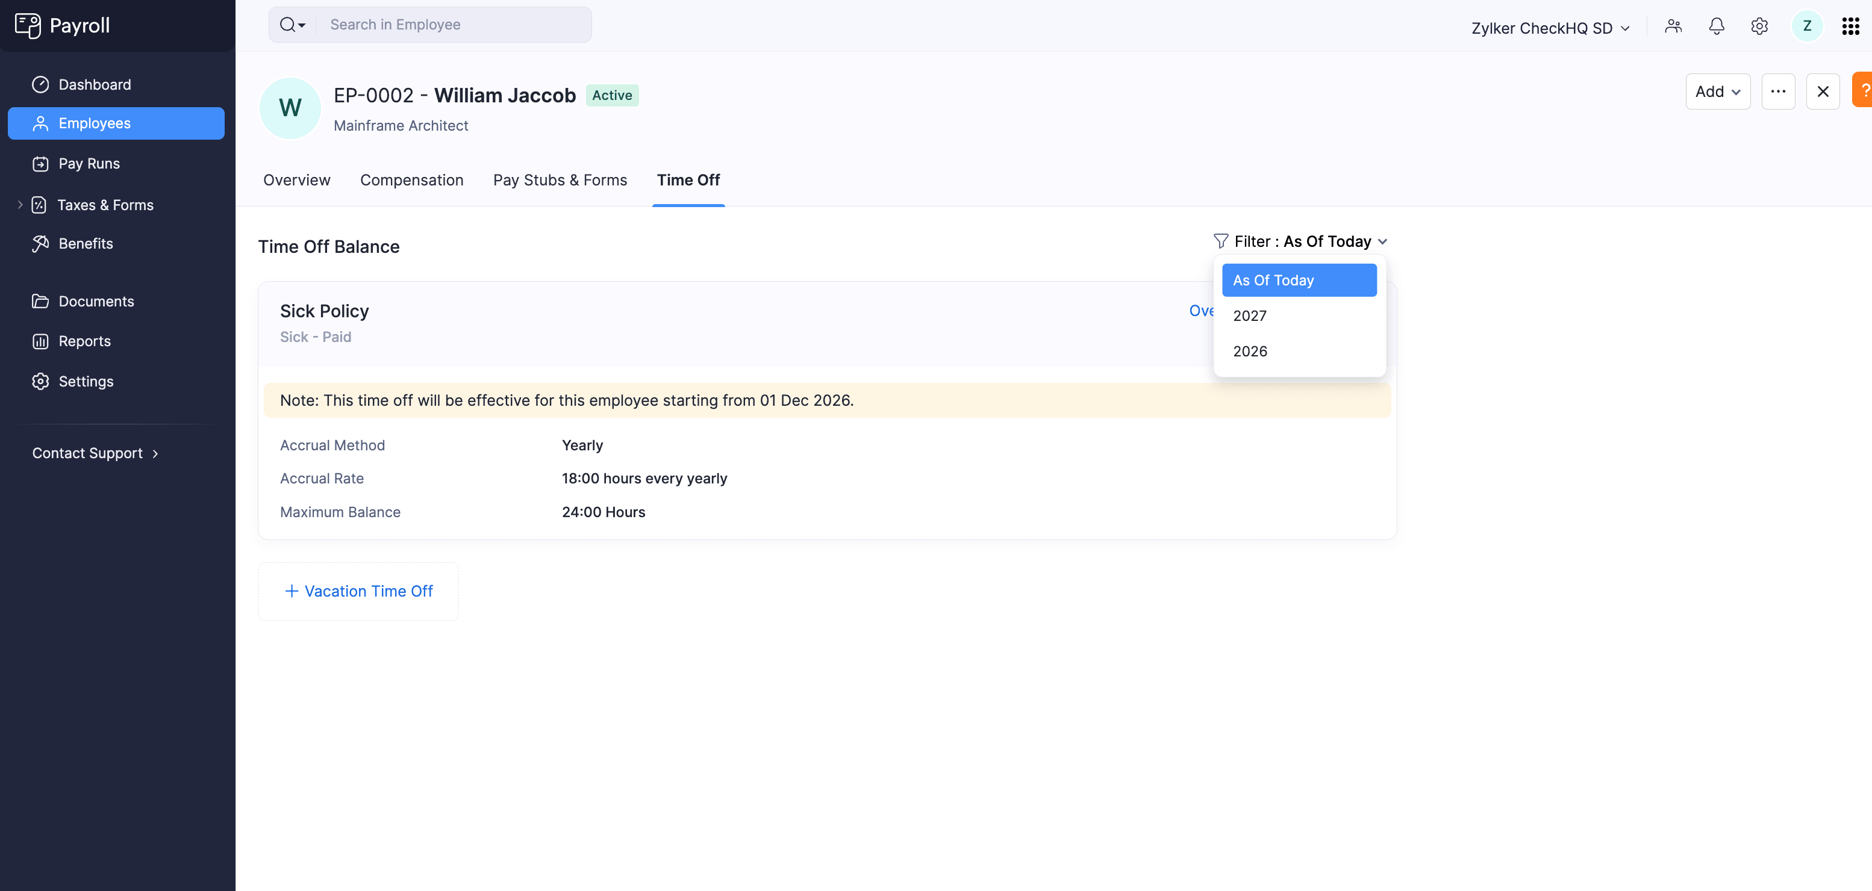The image size is (1872, 891).
Task: Focus the Search in Employee field
Action: coord(454,25)
